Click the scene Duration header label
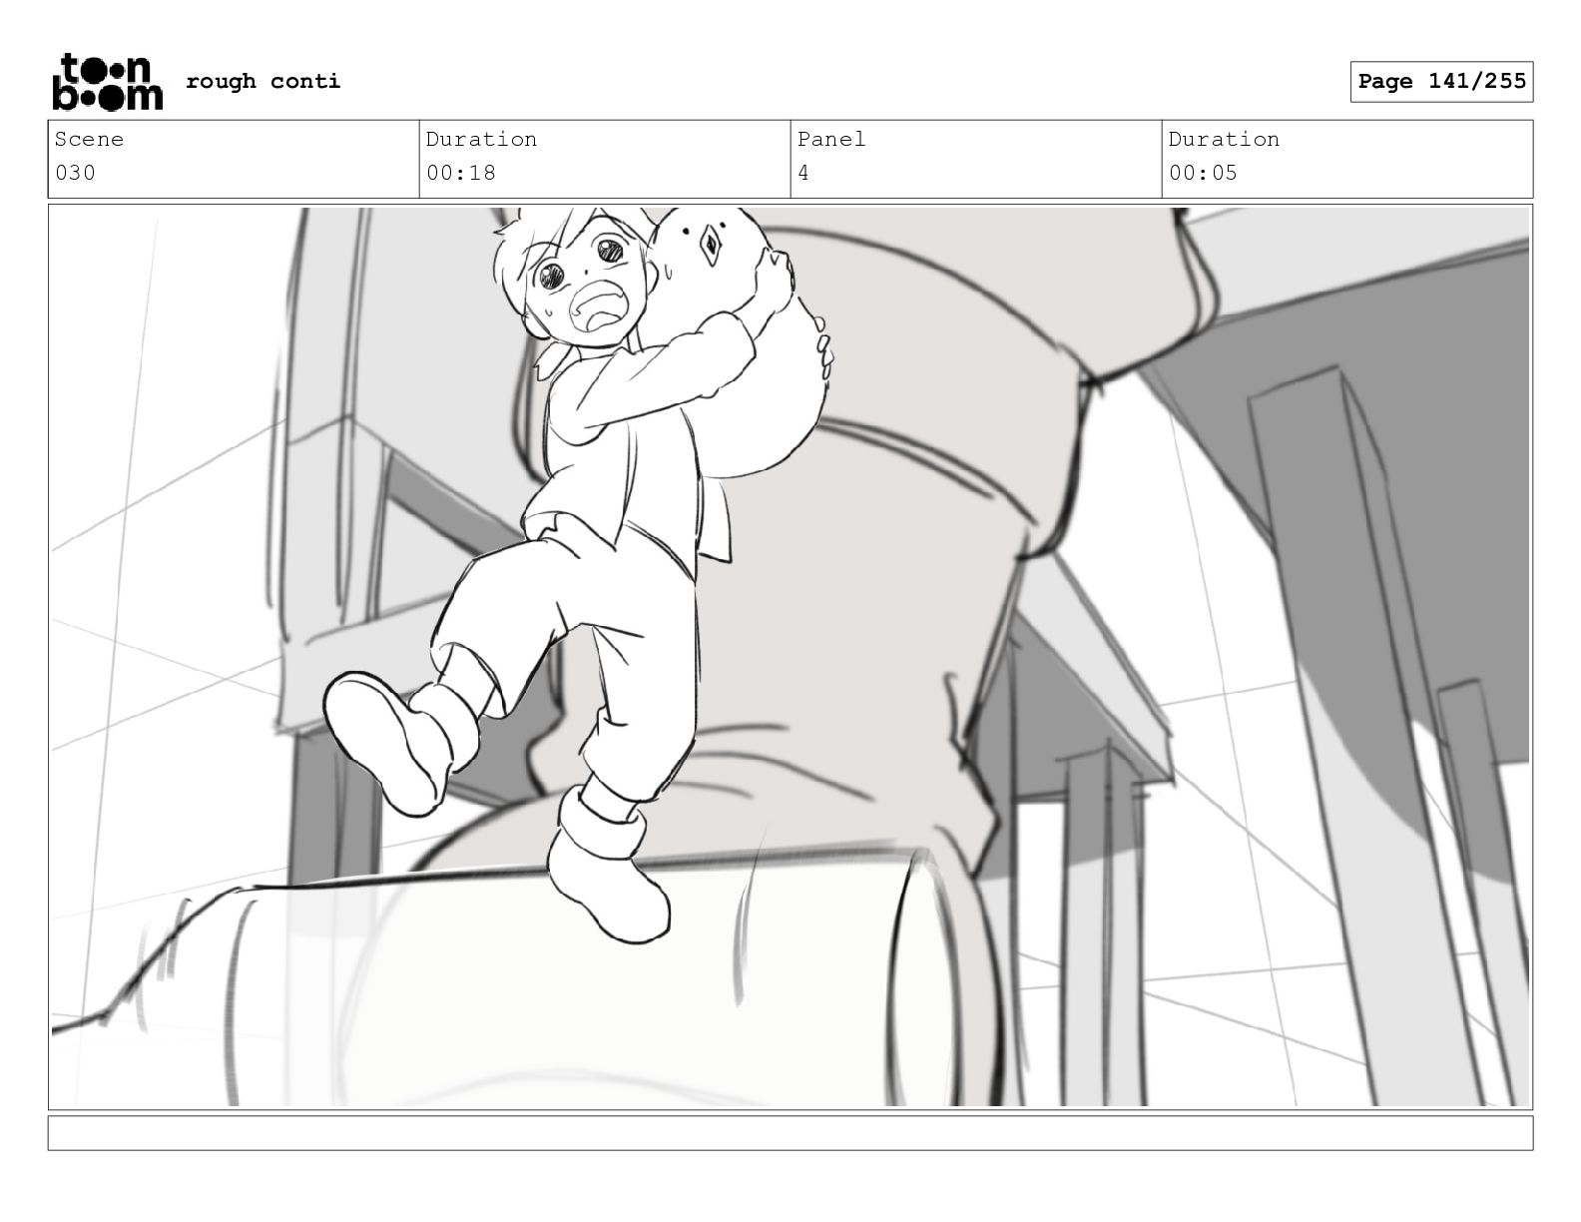The width and height of the screenshot is (1581, 1222). (x=481, y=140)
